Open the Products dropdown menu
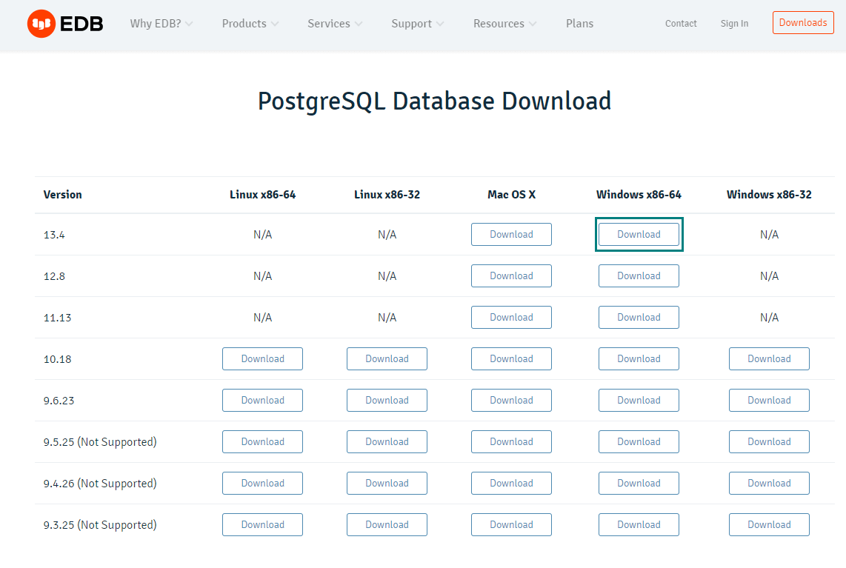Image resolution: width=846 pixels, height=568 pixels. click(250, 24)
